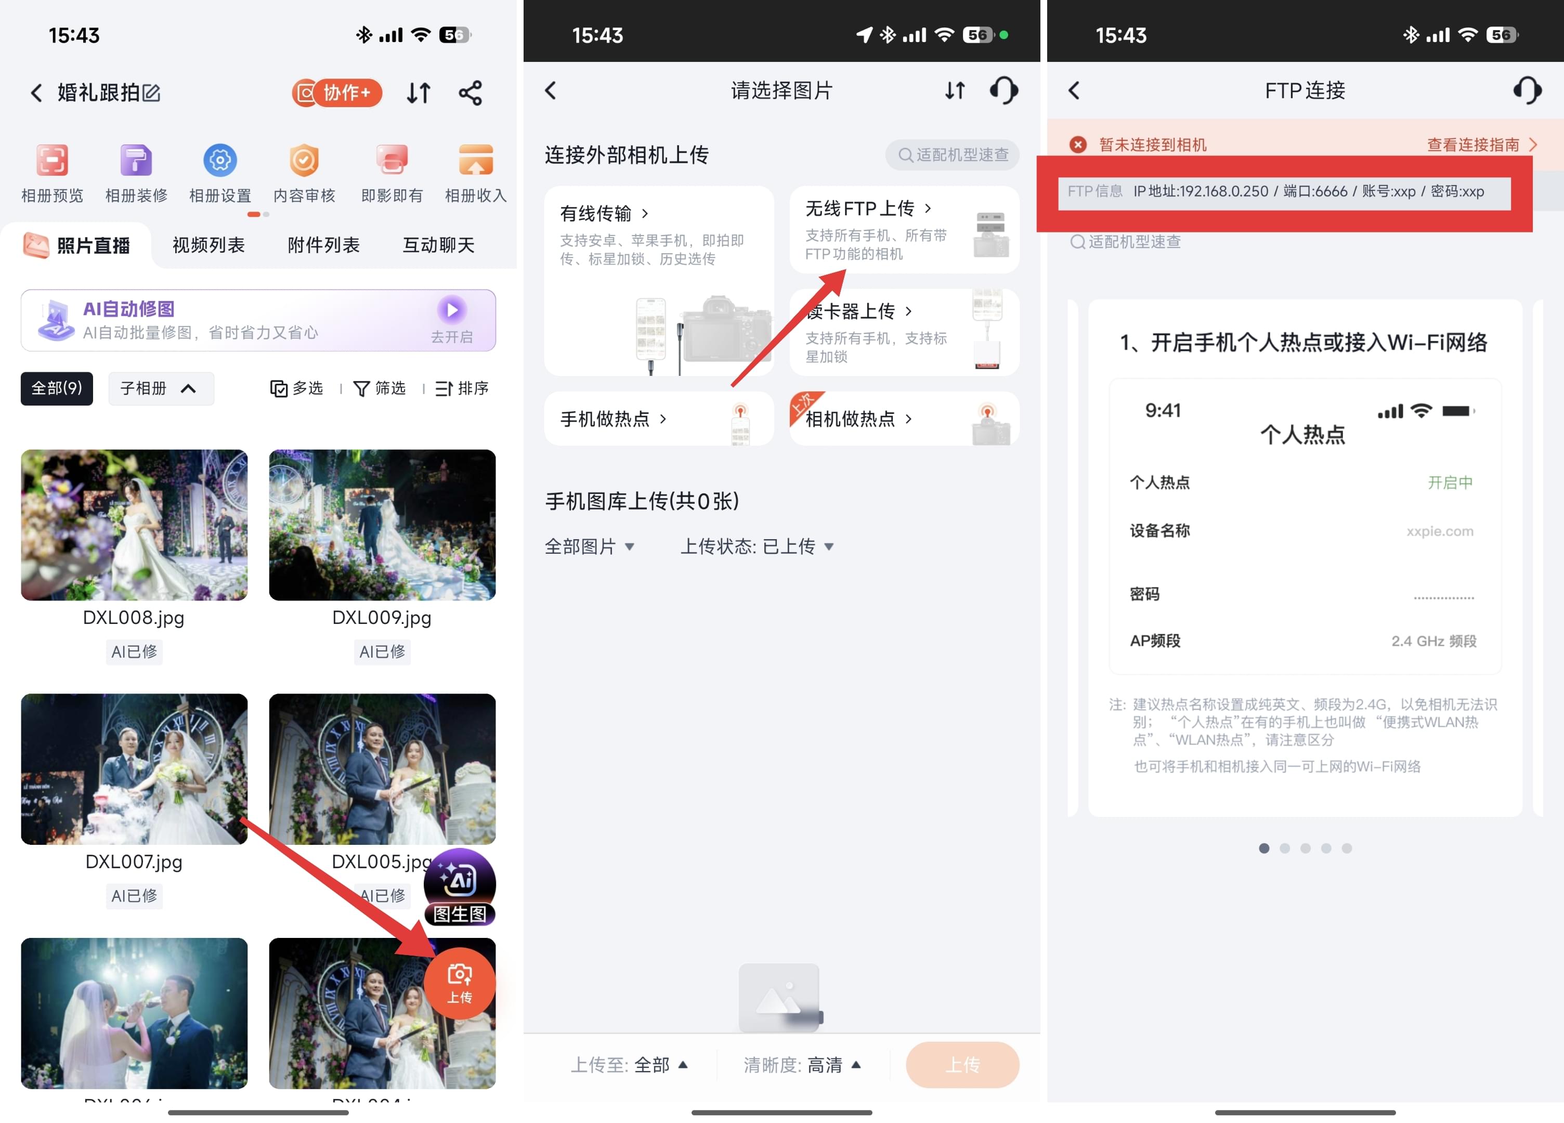Tap 手机图库上传(共0张) heading

[642, 501]
